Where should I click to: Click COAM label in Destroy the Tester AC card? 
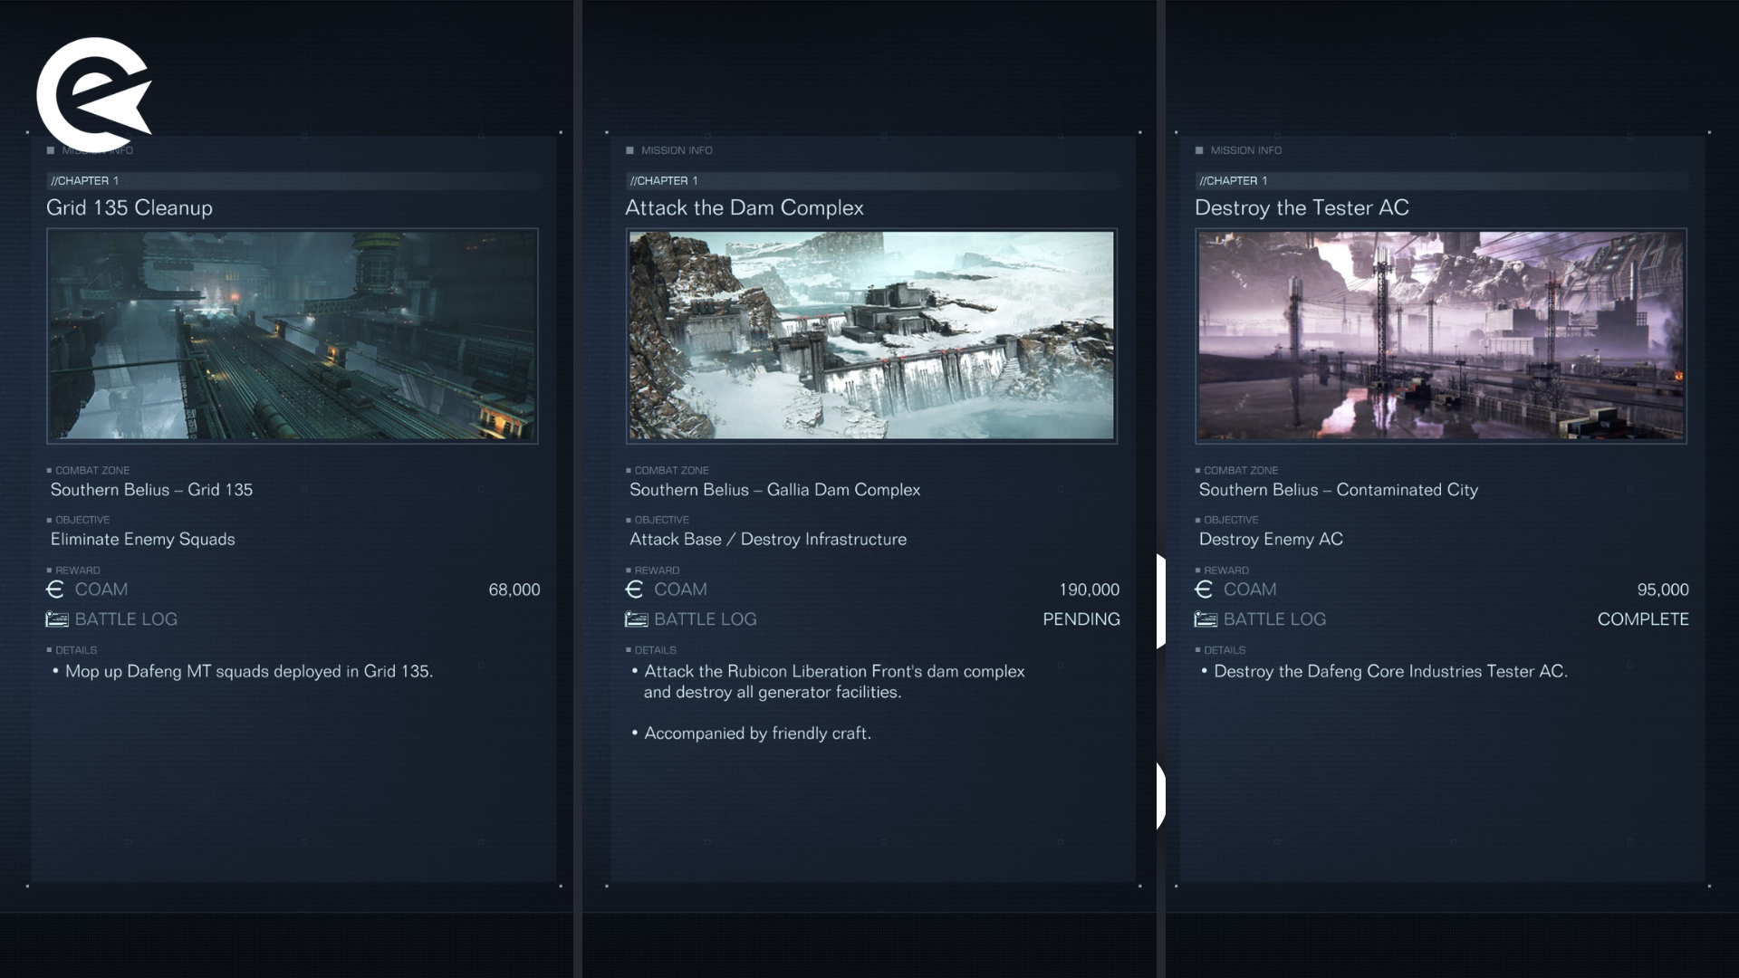(x=1250, y=590)
